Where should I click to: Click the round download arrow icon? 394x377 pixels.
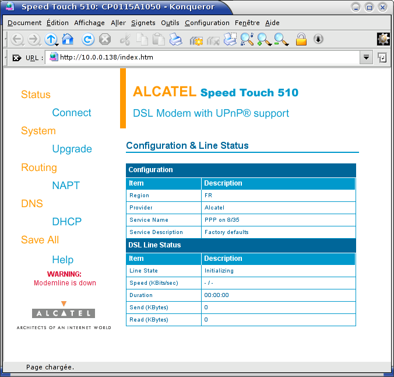click(318, 39)
